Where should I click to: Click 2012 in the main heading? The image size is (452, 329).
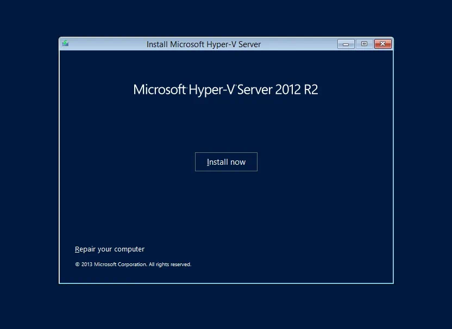click(287, 89)
